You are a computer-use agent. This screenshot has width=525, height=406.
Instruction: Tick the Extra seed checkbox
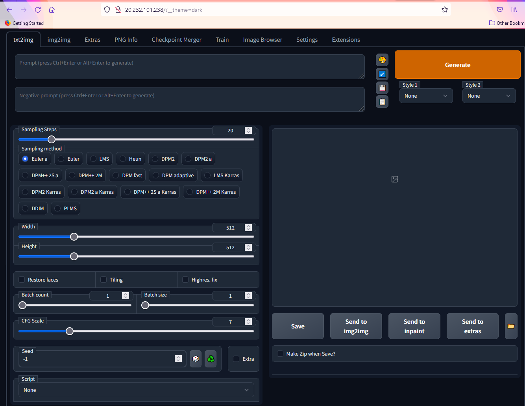236,359
